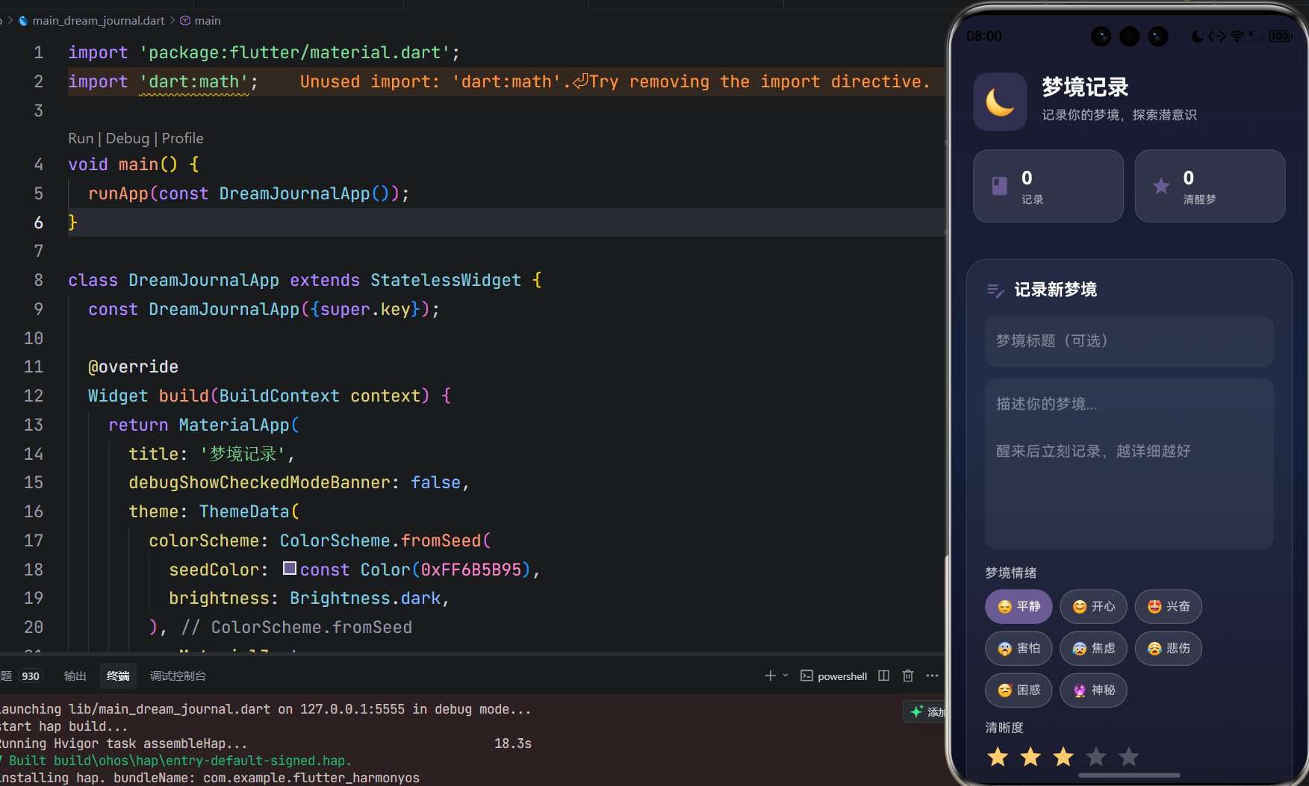1309x786 pixels.
Task: Click the new terminal plus icon
Action: pos(770,676)
